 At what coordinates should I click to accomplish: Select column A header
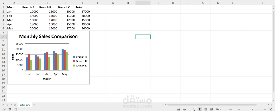click(x=14, y=3)
